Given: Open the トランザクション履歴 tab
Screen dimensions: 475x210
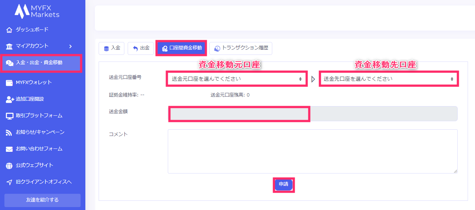Looking at the screenshot, I should pos(241,48).
